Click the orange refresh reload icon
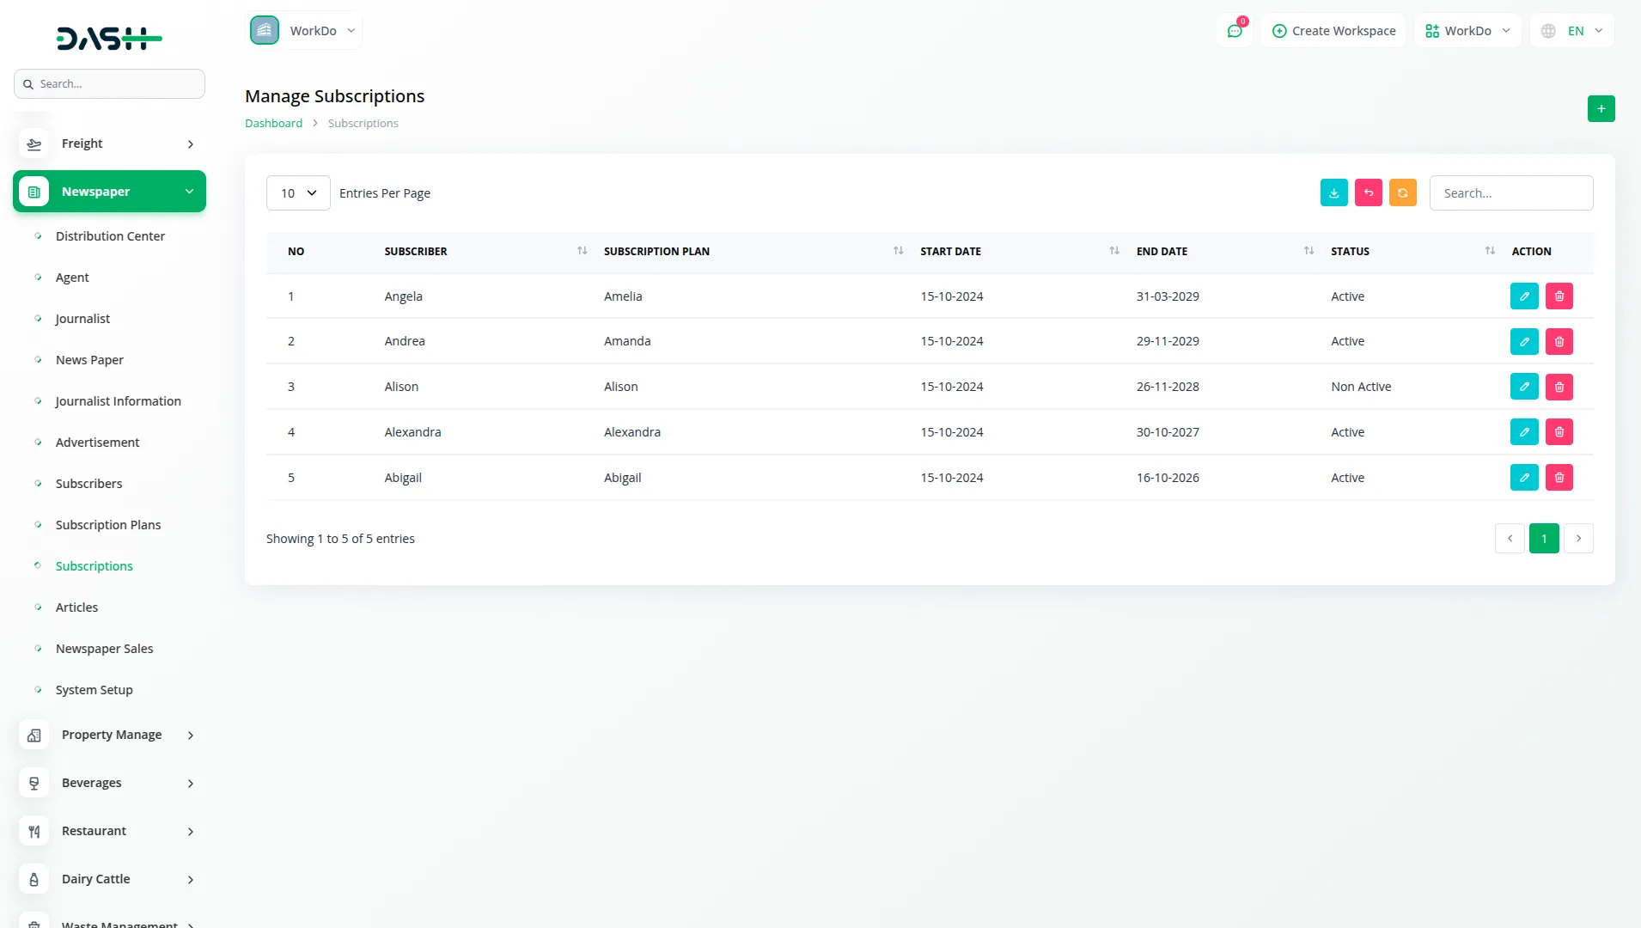1641x928 pixels. (1402, 193)
